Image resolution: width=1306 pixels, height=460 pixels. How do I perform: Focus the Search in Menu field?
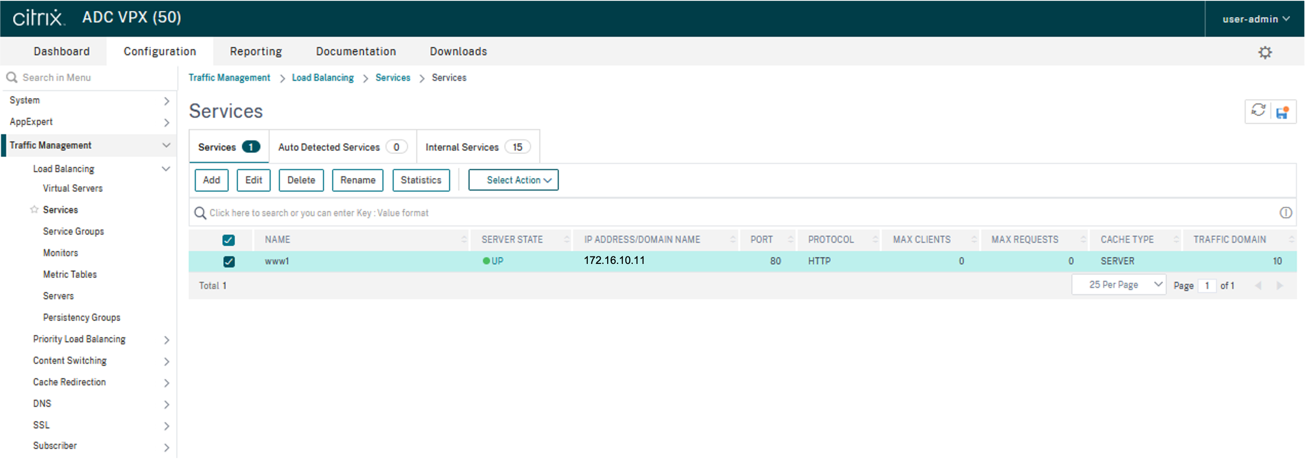pyautogui.click(x=89, y=78)
